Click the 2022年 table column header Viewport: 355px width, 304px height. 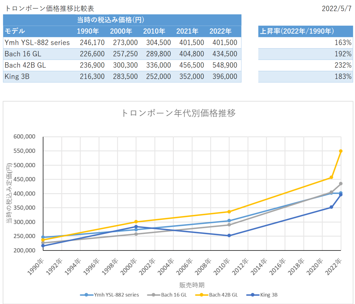point(221,31)
